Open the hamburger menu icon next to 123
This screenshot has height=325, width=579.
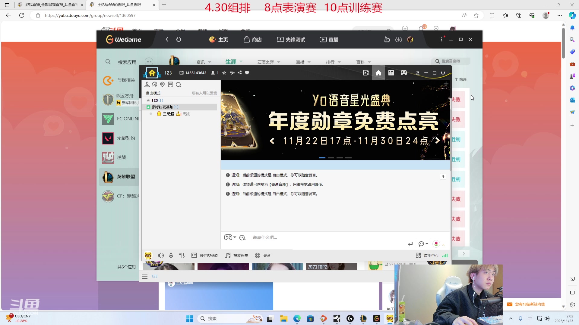coord(145,276)
